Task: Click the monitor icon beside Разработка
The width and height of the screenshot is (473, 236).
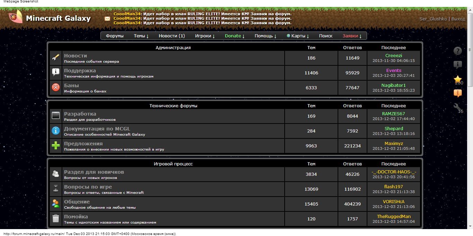Action: [56, 116]
